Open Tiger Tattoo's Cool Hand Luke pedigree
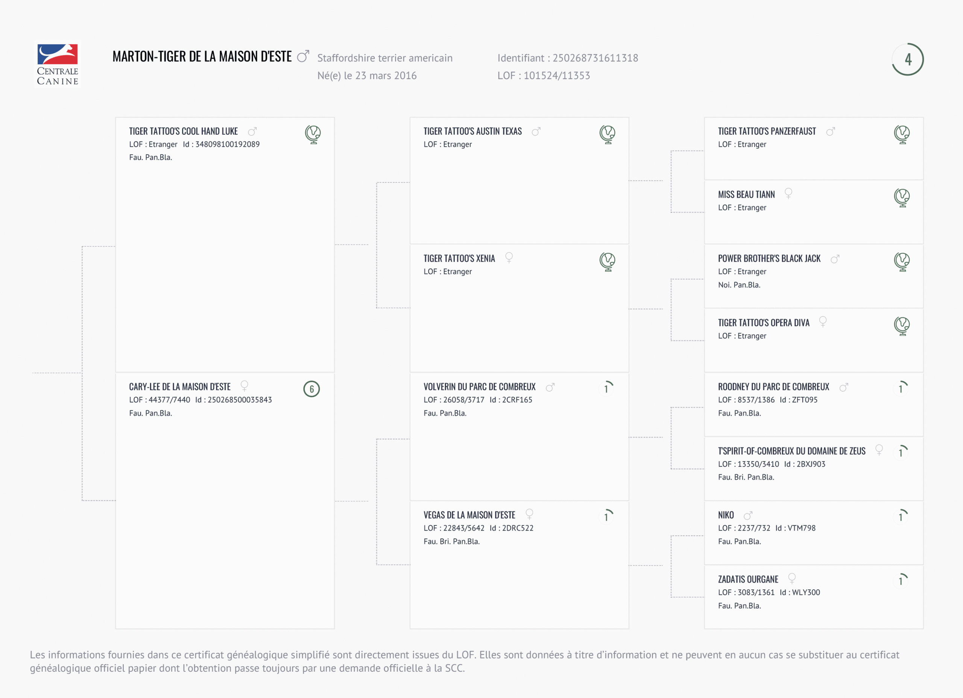 tap(184, 132)
